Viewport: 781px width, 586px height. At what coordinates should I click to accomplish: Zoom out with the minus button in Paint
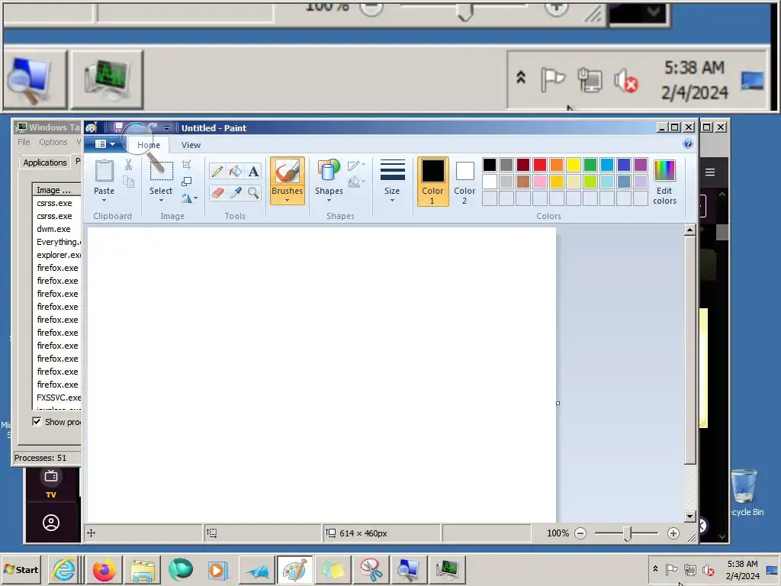coord(580,533)
